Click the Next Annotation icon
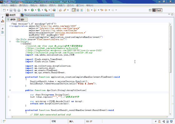This screenshot has width=175, height=124. (x=88, y=10)
